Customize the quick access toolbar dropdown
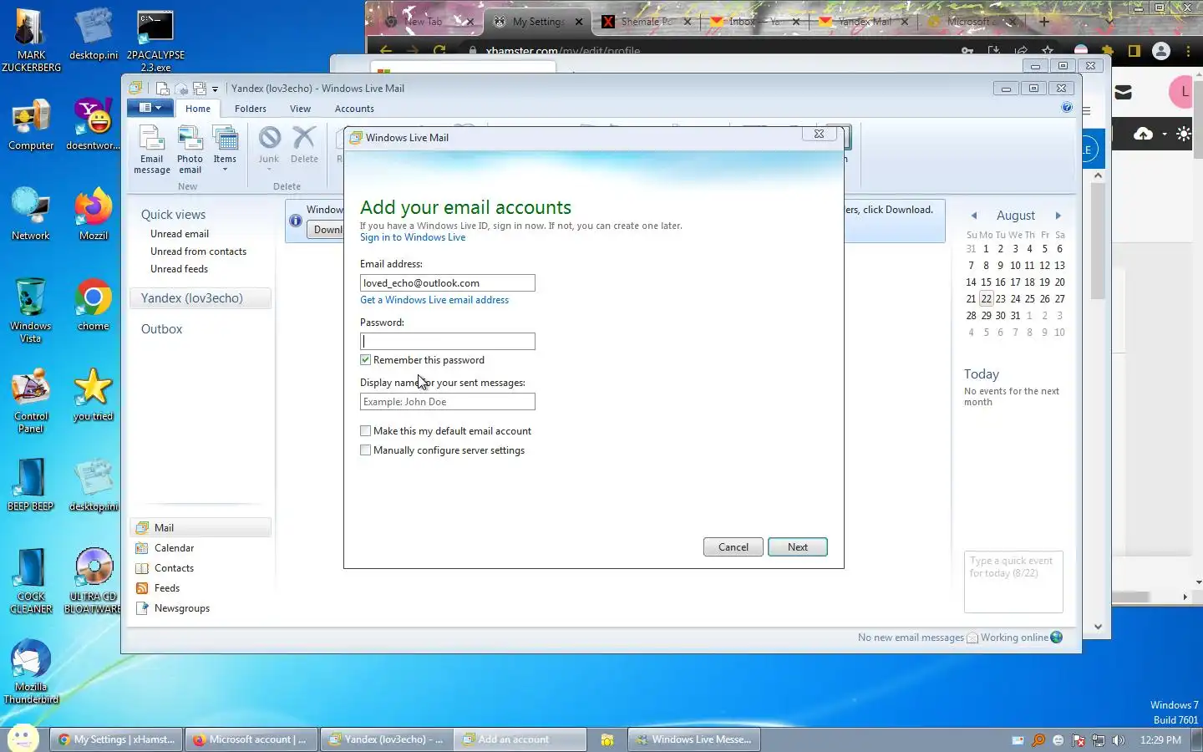 215,89
